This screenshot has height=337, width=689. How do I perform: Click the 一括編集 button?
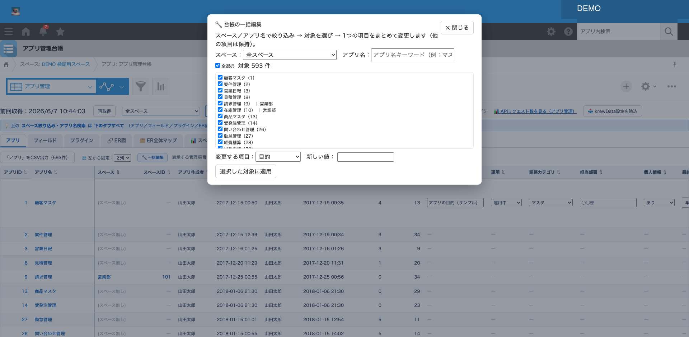tap(153, 157)
